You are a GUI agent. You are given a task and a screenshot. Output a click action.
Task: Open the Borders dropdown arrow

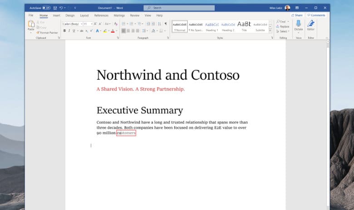coord(165,31)
